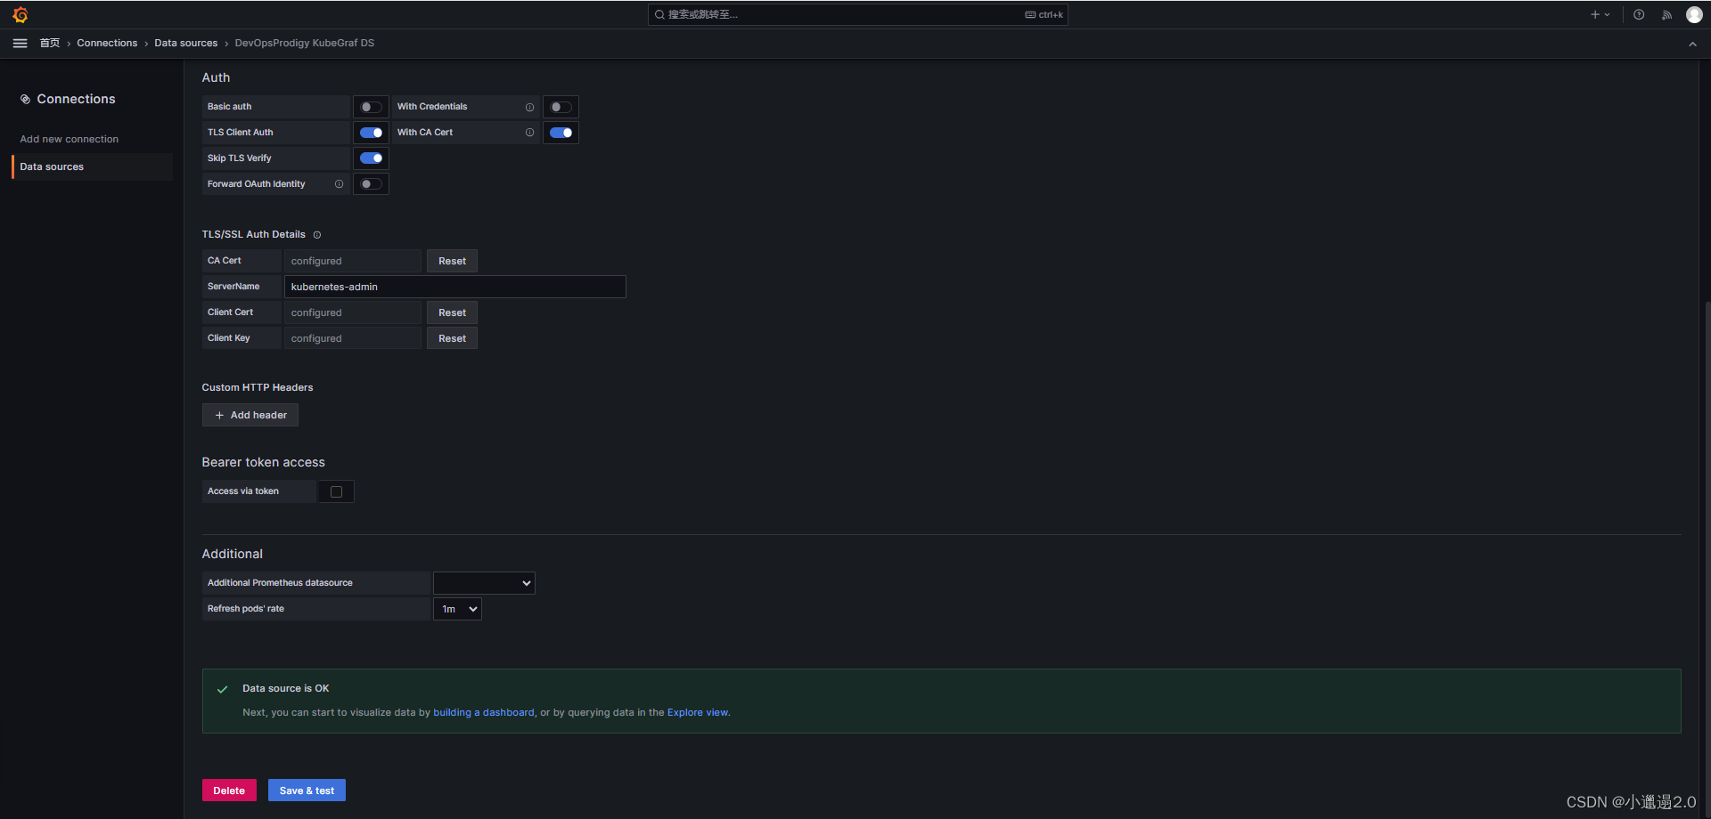Click the Grafana logo icon
This screenshot has width=1711, height=819.
coord(20,14)
